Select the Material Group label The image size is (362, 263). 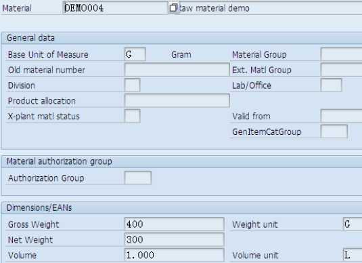(259, 55)
